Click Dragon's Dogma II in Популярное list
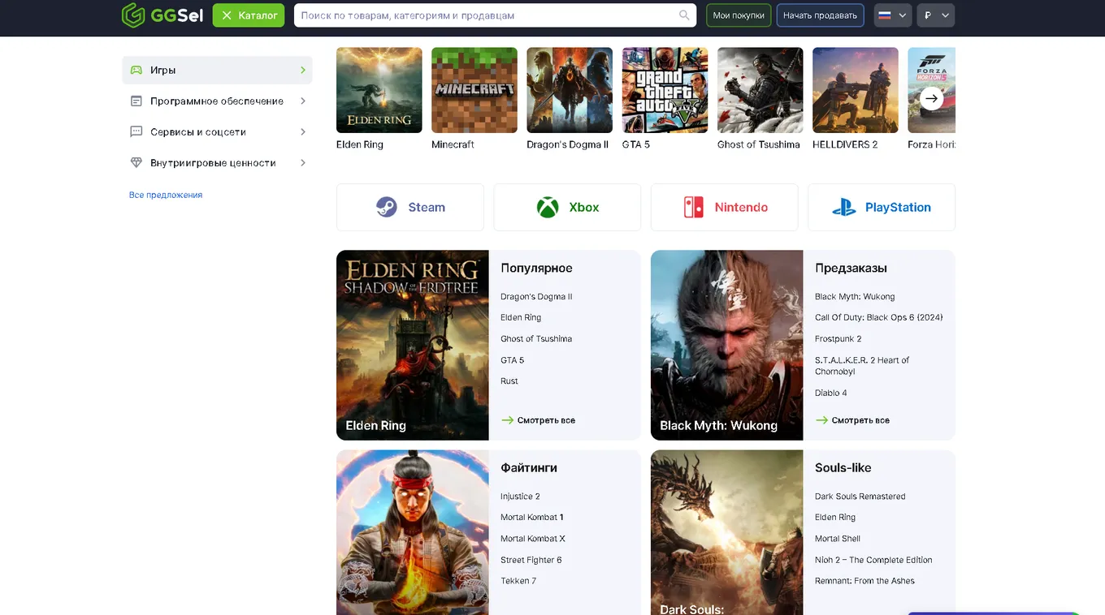The height and width of the screenshot is (615, 1105). (x=536, y=297)
